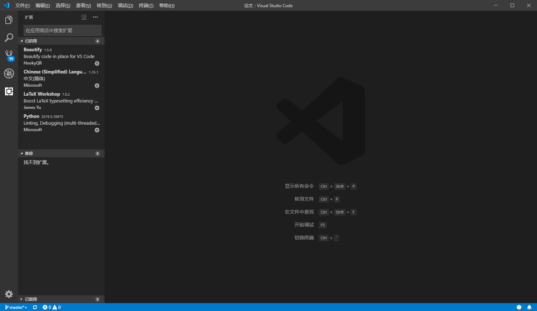The width and height of the screenshot is (537, 311).
Task: Open the Manage gear in activity bar
Action: [x=9, y=294]
